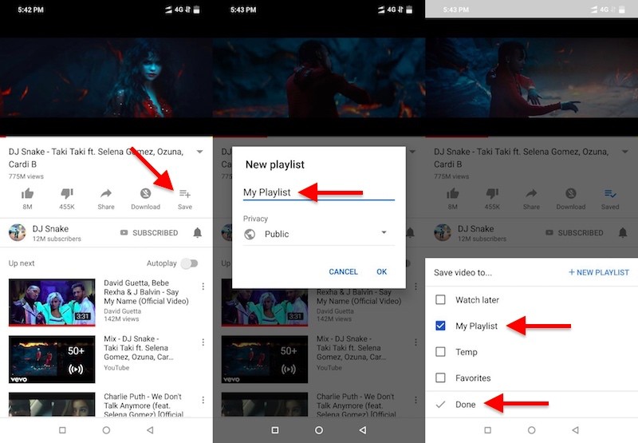Tap Android home circle on middle screen
This screenshot has height=443, width=638.
pyautogui.click(x=319, y=430)
